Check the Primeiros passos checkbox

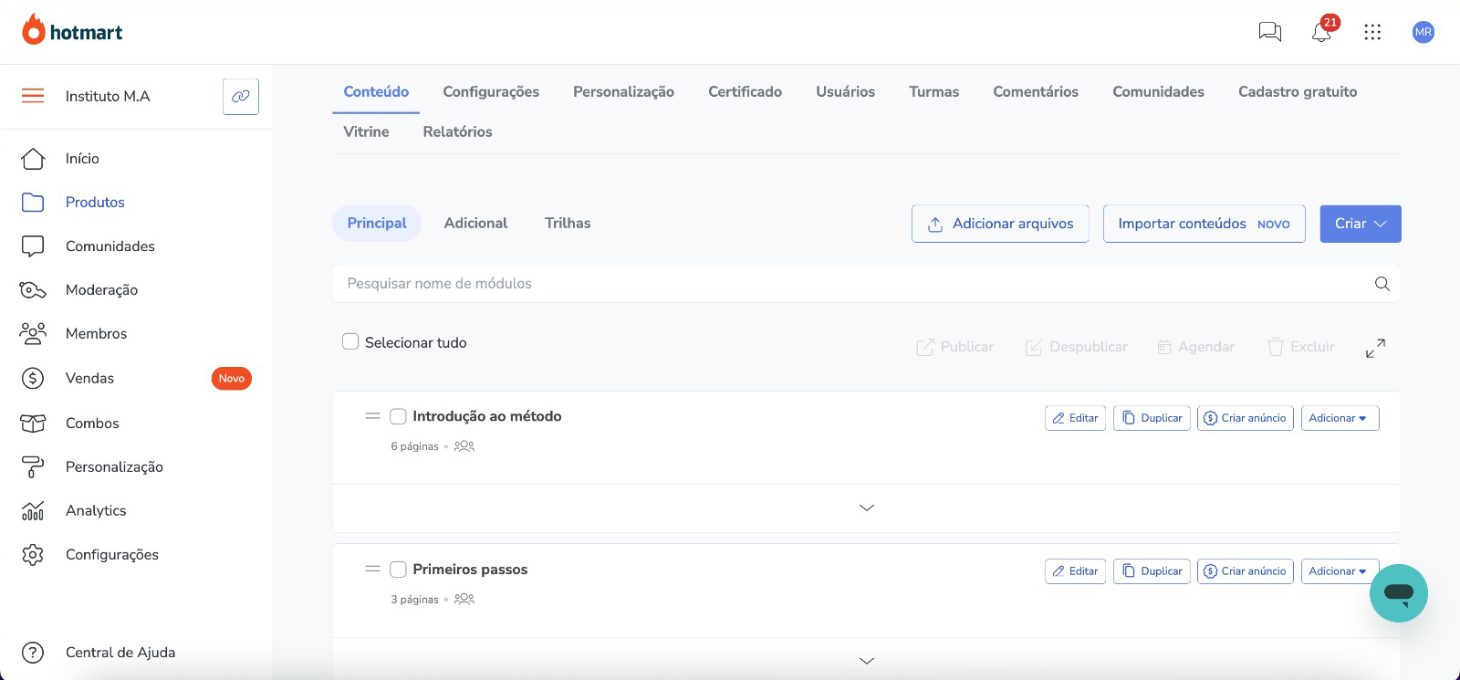coord(398,570)
